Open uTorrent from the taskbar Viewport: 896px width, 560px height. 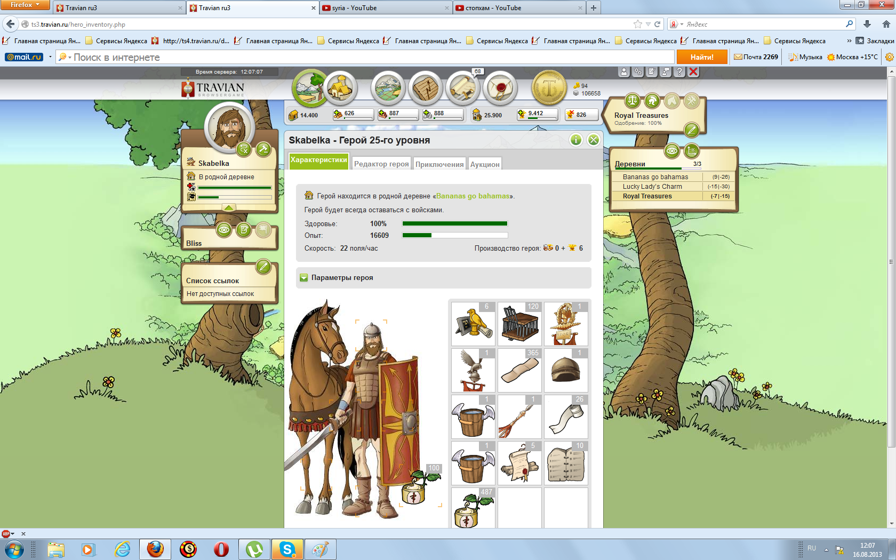[x=254, y=549]
